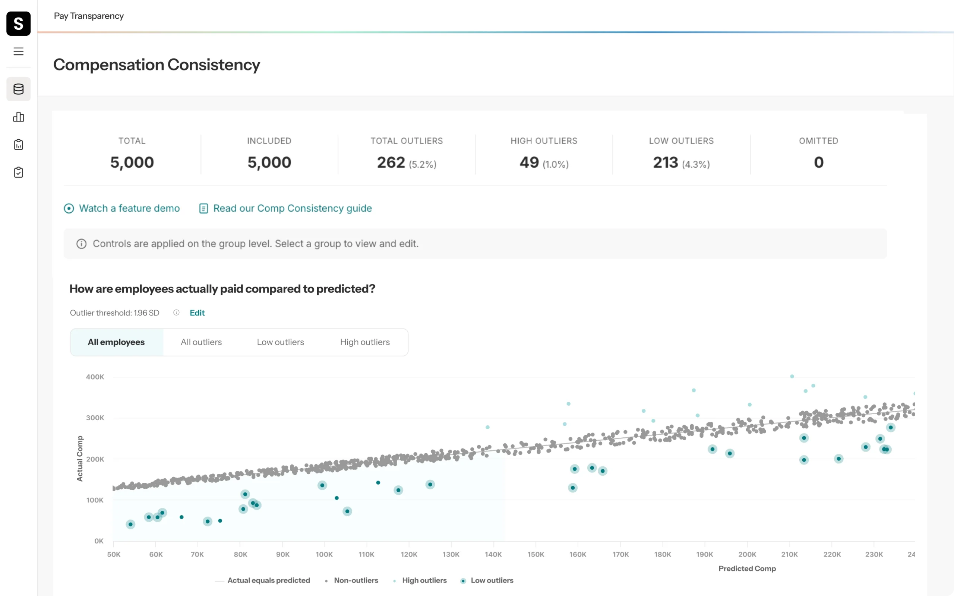
Task: Open the bar chart sidebar icon
Action: tap(19, 117)
